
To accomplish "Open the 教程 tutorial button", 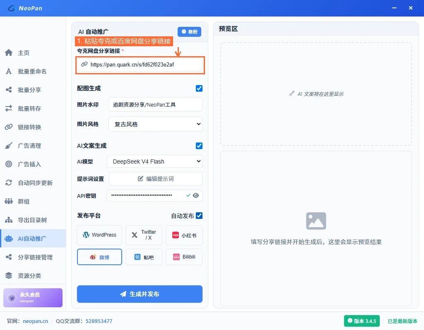I will (189, 31).
